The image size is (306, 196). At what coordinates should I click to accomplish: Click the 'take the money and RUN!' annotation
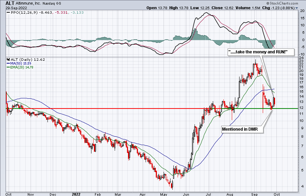click(x=261, y=52)
